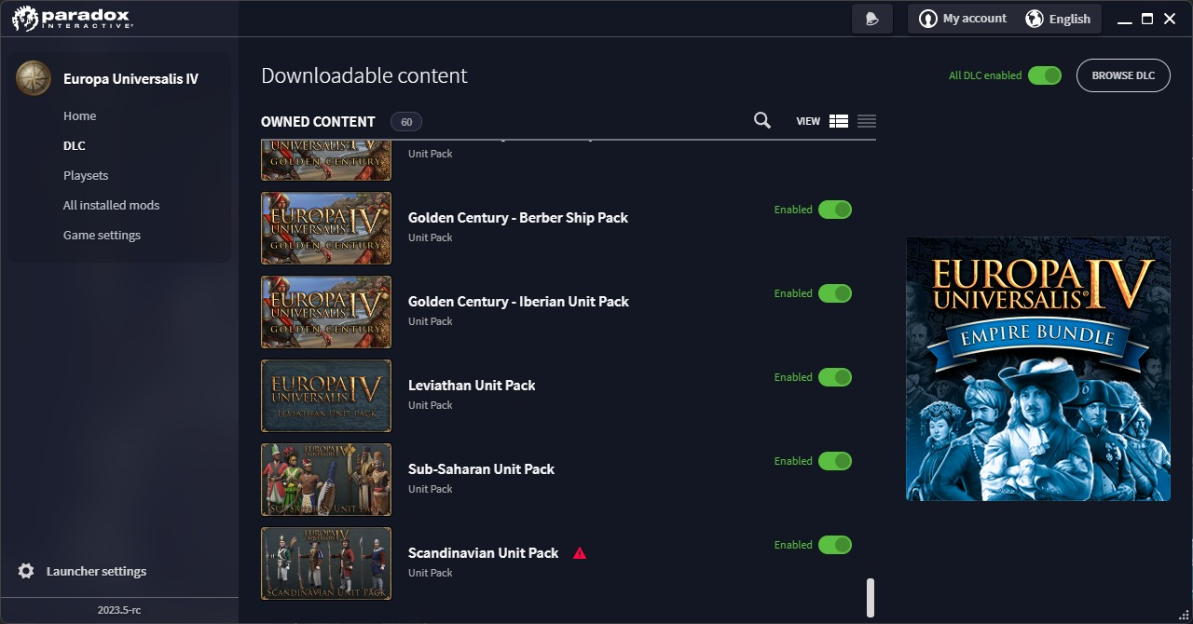Open Scandinavian Unit Pack thumbnail
The width and height of the screenshot is (1193, 624).
tap(326, 563)
